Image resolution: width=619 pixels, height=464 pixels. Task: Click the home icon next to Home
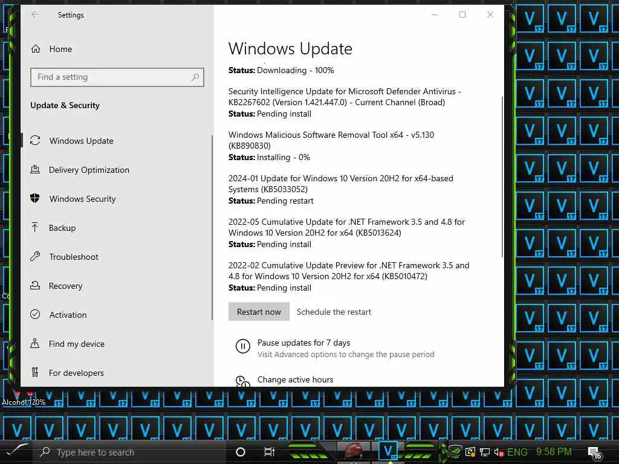pos(36,49)
